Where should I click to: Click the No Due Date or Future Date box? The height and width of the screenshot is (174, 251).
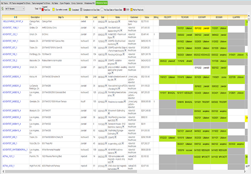[x=102, y=10]
